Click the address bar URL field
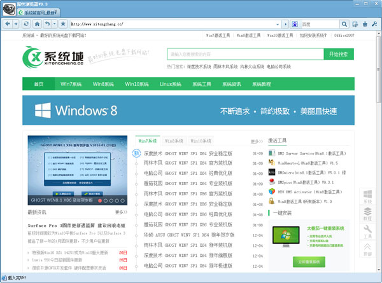The height and width of the screenshot is (283, 382). [173, 24]
